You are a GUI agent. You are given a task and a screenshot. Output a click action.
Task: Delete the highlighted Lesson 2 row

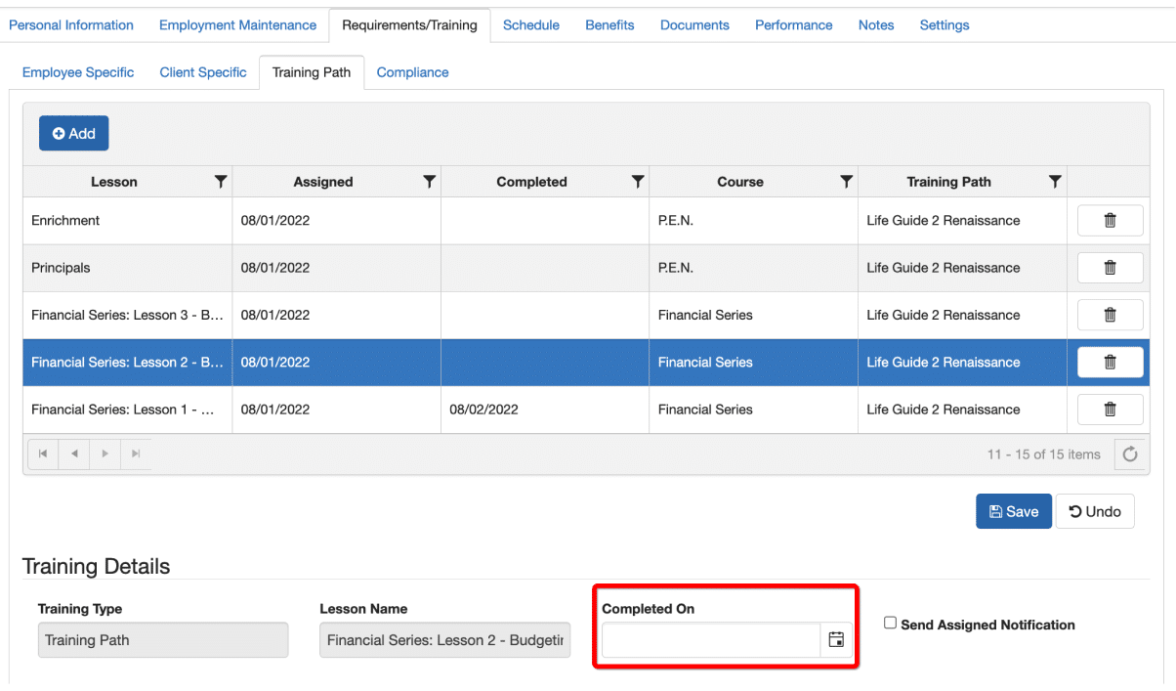coord(1110,363)
